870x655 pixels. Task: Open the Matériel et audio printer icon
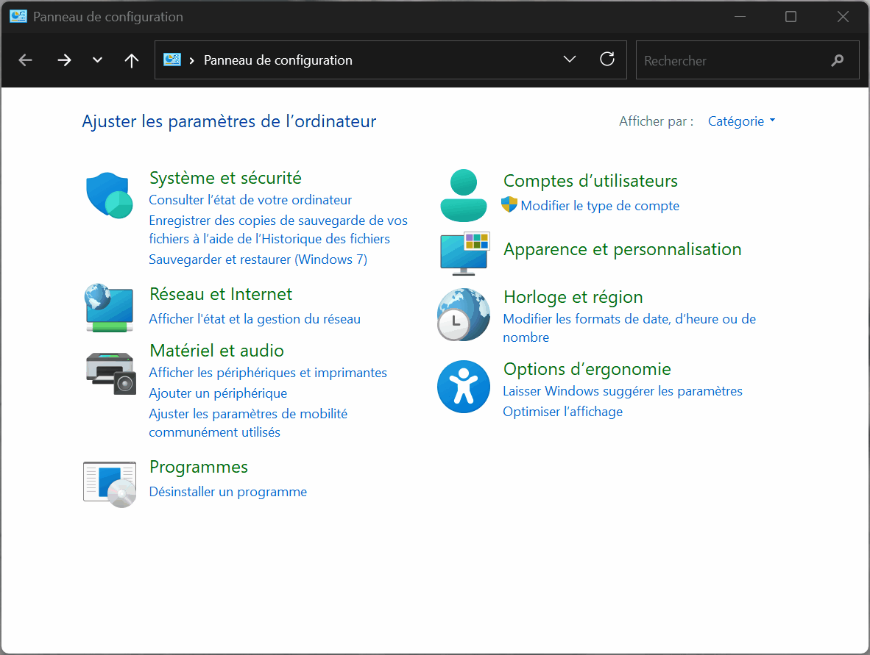[111, 373]
